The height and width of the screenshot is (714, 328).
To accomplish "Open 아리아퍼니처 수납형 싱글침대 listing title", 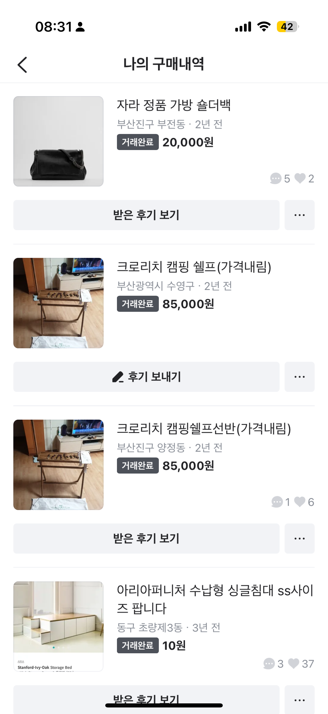I will [215, 599].
